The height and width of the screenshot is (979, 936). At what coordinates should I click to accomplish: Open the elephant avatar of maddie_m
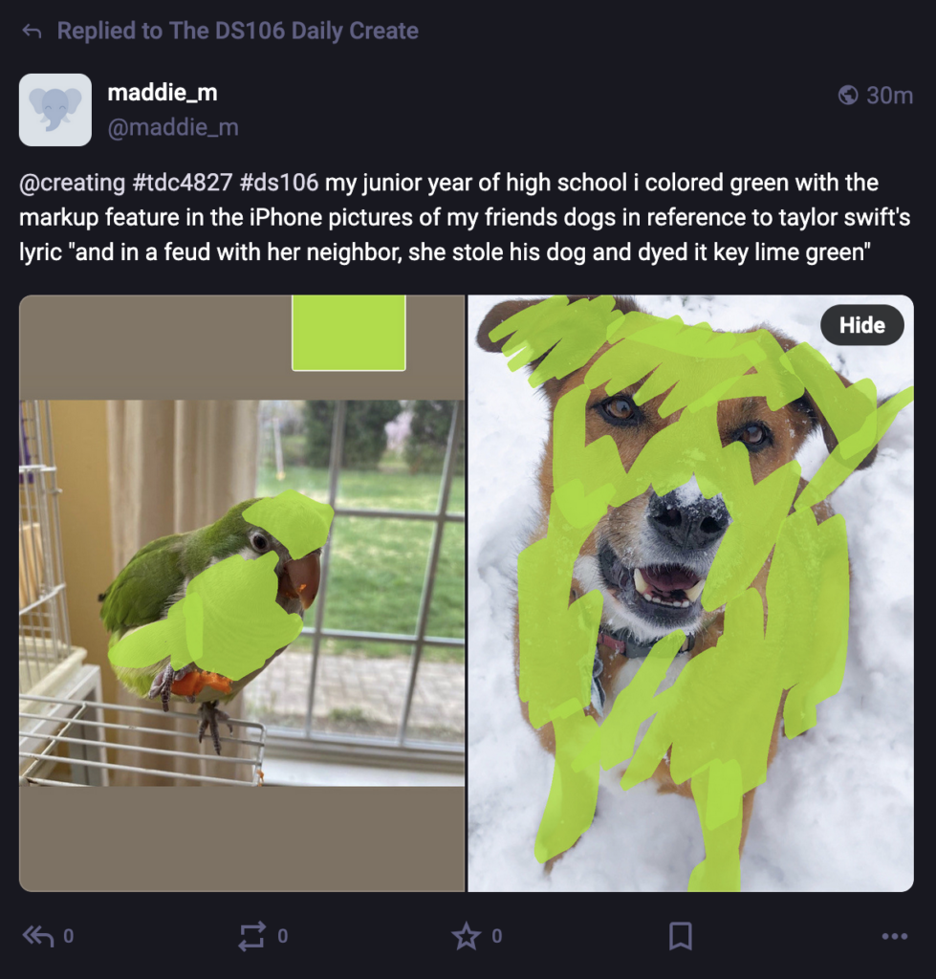[x=54, y=110]
